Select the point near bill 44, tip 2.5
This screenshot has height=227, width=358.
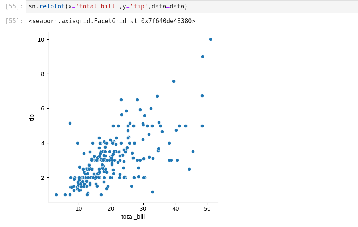[189, 169]
